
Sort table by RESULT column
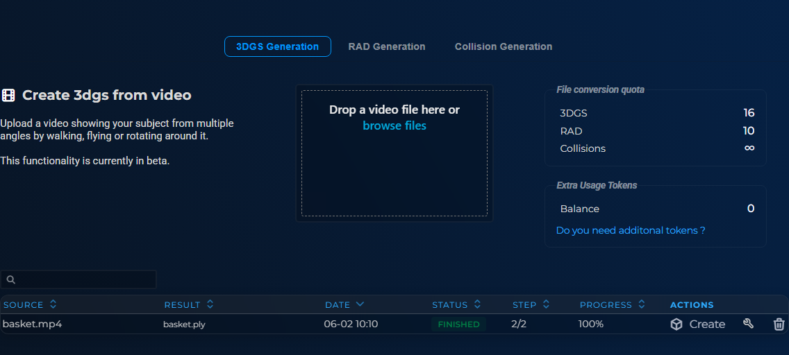coord(189,305)
